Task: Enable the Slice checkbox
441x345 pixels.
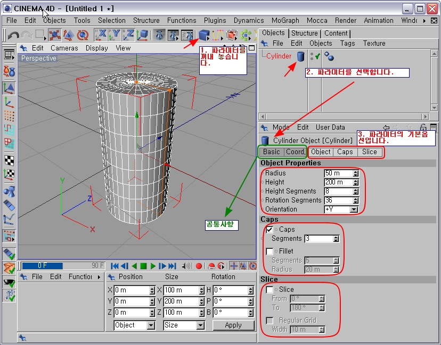Action: pyautogui.click(x=269, y=290)
